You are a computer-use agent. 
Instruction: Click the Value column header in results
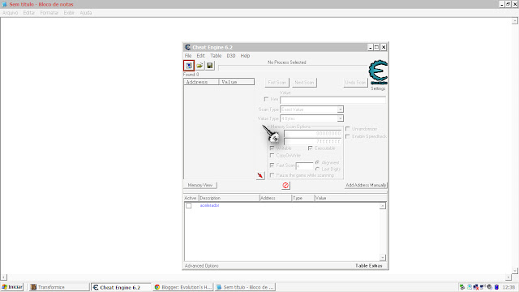tap(237, 82)
